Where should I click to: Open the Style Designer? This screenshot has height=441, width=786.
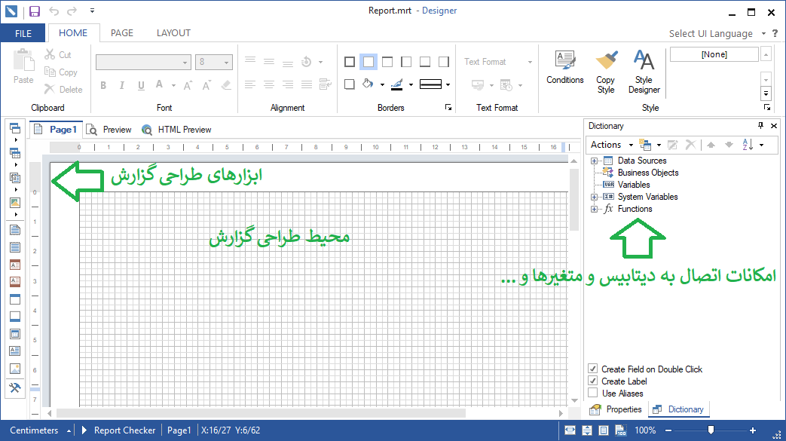pyautogui.click(x=644, y=72)
